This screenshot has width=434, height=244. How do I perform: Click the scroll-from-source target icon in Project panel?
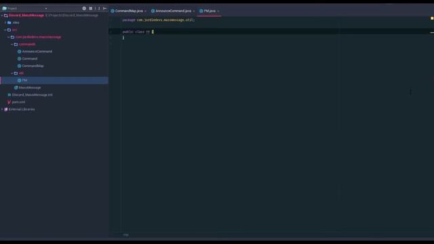point(84,8)
